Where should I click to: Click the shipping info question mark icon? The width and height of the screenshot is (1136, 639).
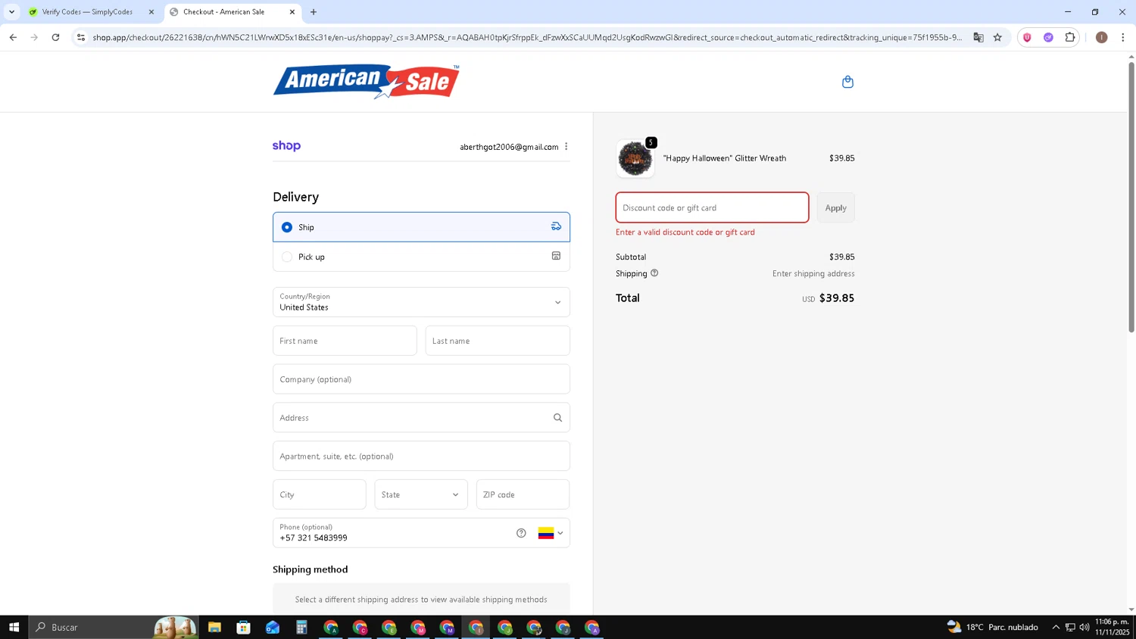click(x=654, y=273)
